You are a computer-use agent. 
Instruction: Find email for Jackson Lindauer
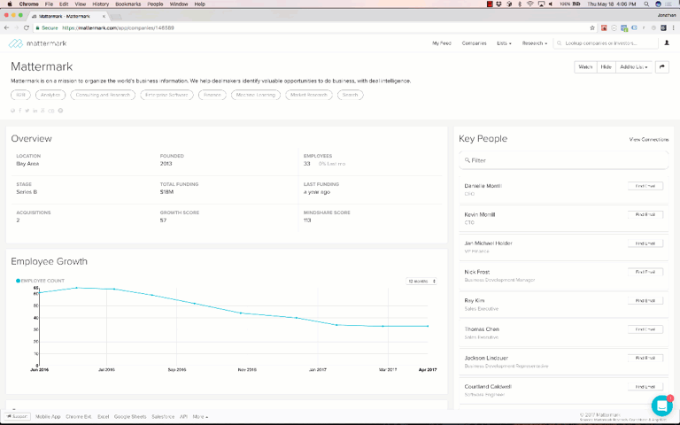tap(645, 358)
